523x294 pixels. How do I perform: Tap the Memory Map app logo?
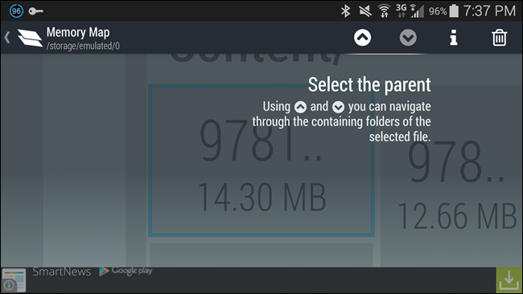point(30,38)
